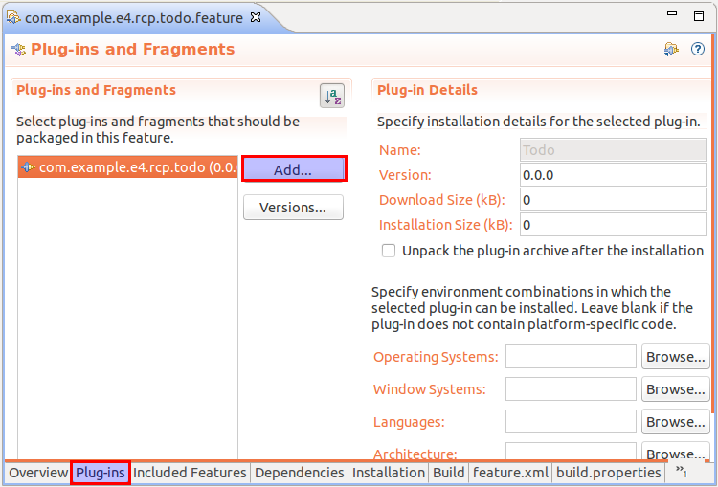Image resolution: width=718 pixels, height=487 pixels.
Task: Focus the Download Size input field
Action: click(x=613, y=200)
